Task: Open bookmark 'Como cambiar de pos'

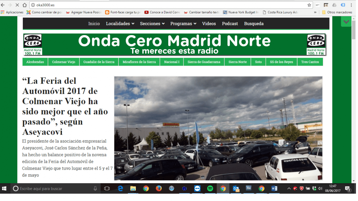Action: click(x=45, y=12)
